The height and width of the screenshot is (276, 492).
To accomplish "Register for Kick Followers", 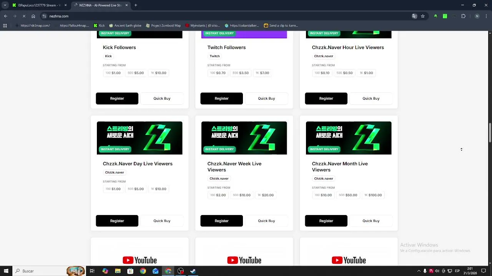I will tap(117, 99).
